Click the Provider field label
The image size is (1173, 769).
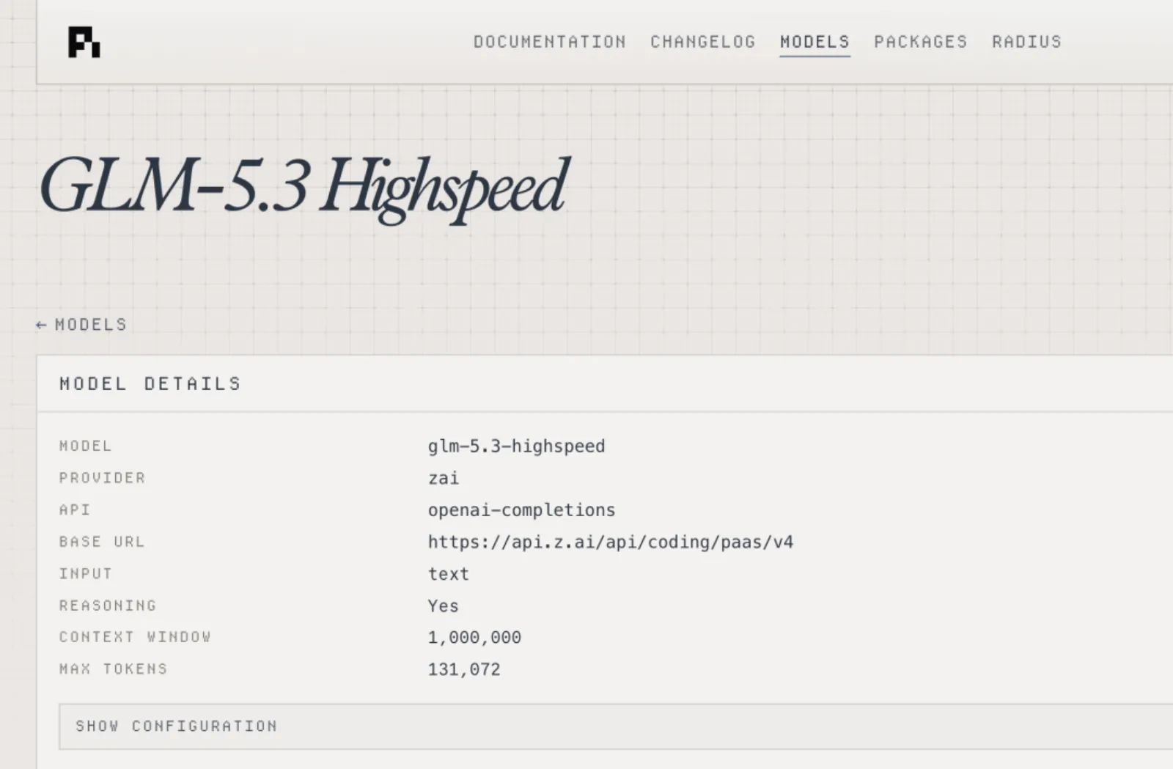(x=102, y=478)
